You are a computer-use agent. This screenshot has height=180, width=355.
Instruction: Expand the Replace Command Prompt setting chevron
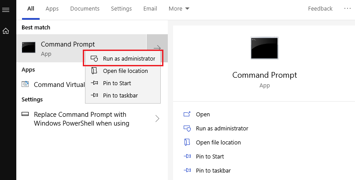click(157, 119)
